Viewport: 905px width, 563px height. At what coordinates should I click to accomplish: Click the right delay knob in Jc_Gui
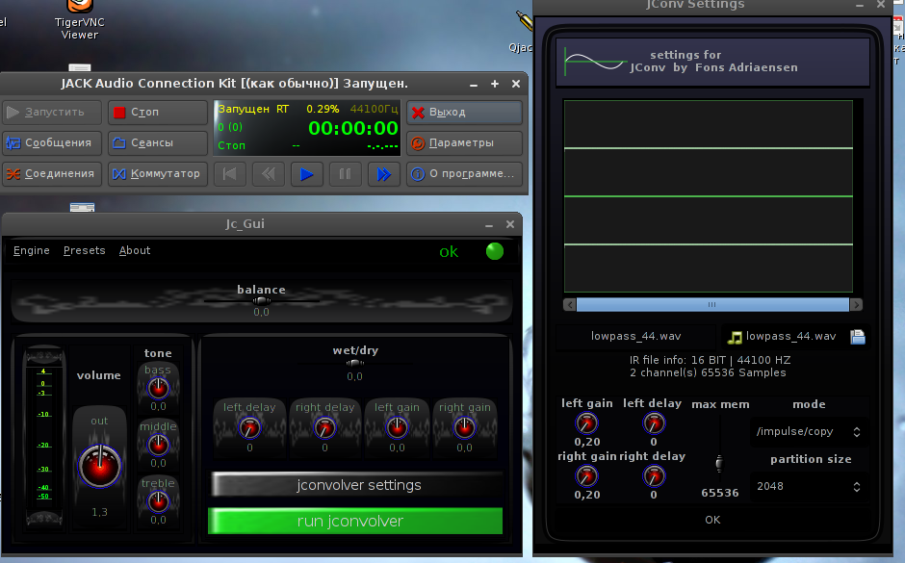(x=324, y=428)
